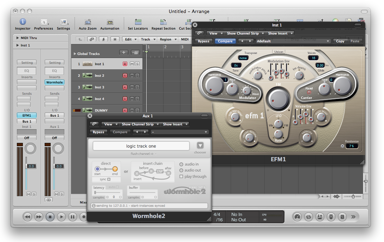384x242 pixels.
Task: Open the Edit menu in Arrange
Action: point(130,39)
